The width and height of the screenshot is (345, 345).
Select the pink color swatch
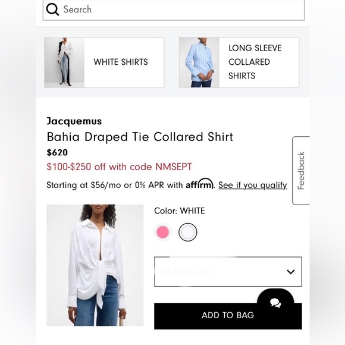coord(162,232)
